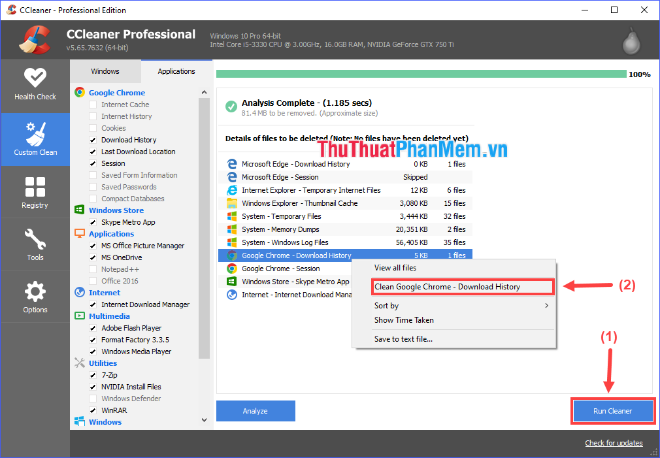Uncheck the Download History checkbox
Screen dimensions: 660x458
pos(93,140)
